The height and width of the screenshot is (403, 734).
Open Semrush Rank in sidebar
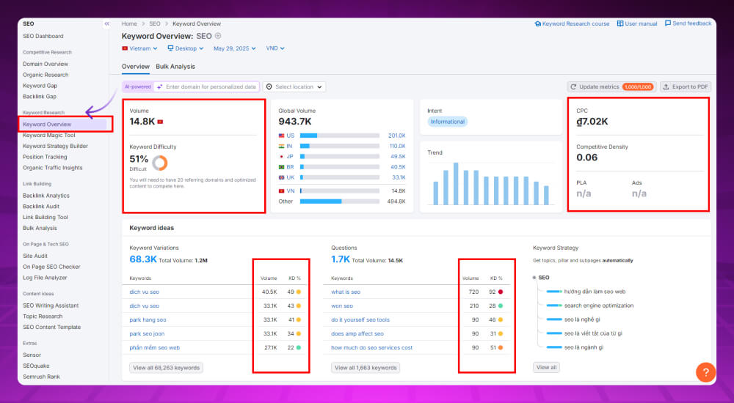[x=41, y=377]
